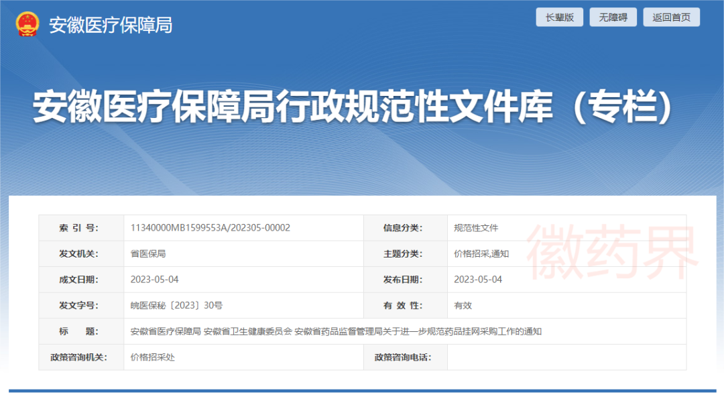Select the index number 11340000MB1599553A/202305-00002
The image size is (724, 407).
[x=210, y=228]
